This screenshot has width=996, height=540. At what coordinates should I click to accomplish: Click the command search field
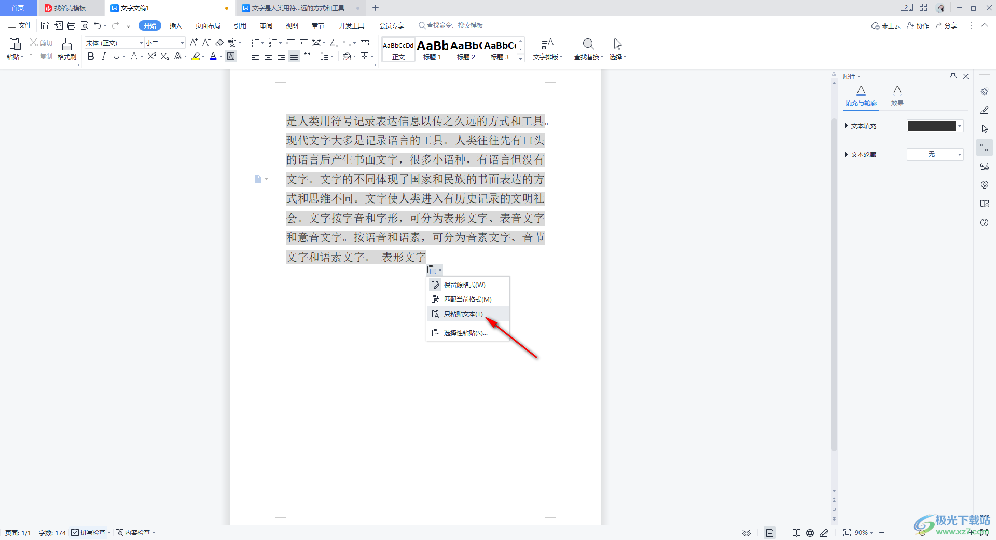pyautogui.click(x=451, y=25)
